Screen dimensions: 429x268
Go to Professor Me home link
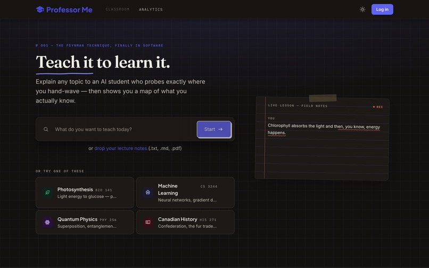tap(64, 10)
